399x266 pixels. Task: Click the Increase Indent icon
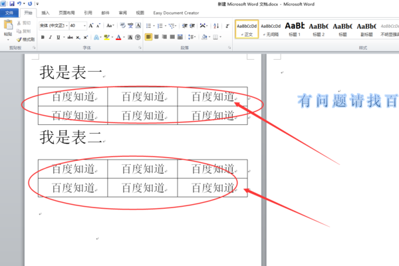tap(192, 26)
